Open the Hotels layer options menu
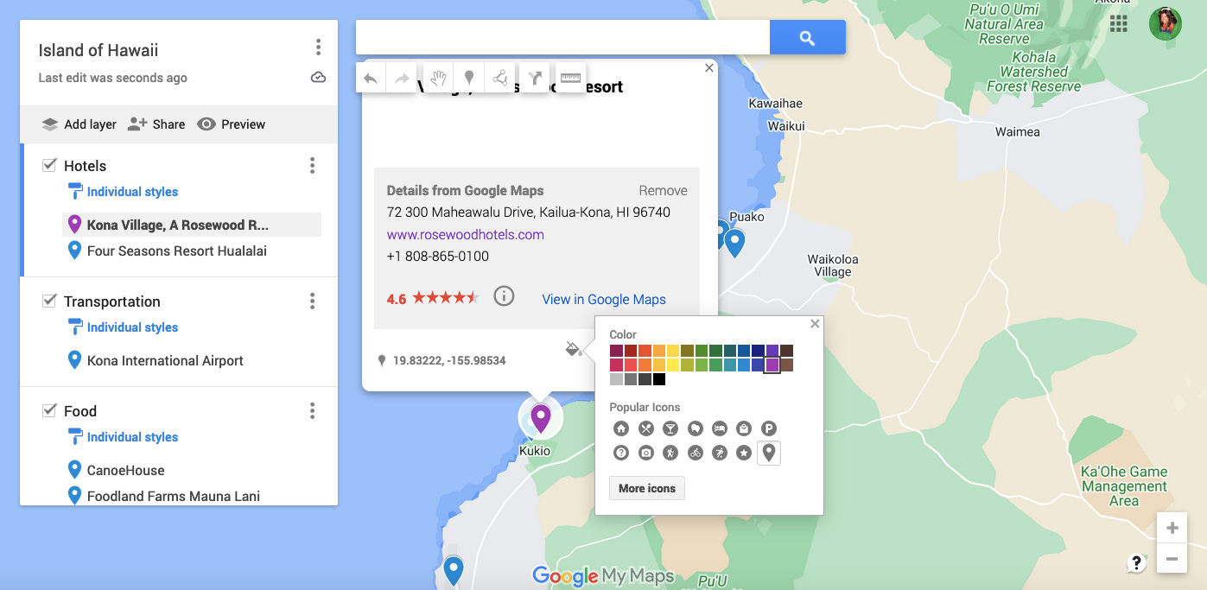The image size is (1207, 590). tap(312, 165)
